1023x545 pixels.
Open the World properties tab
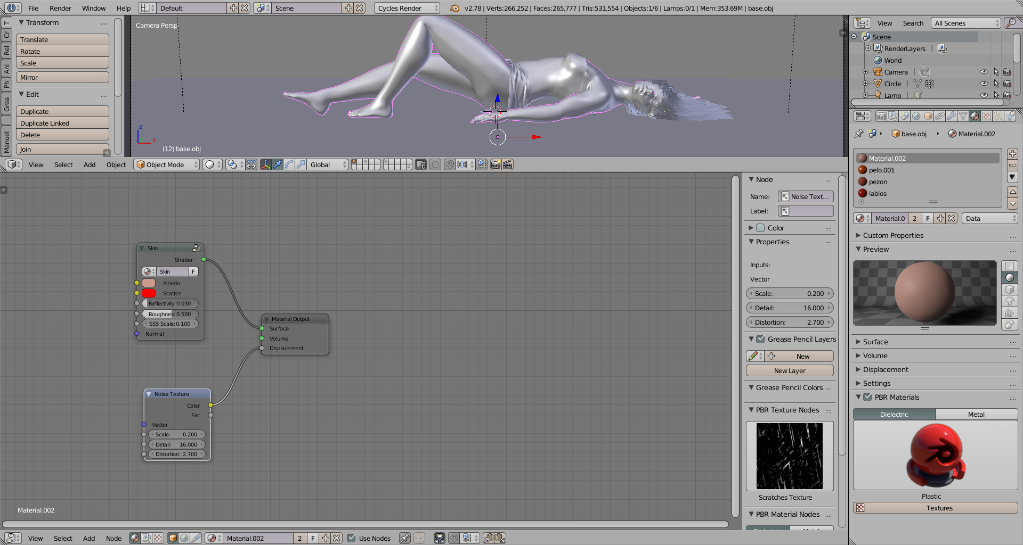click(x=916, y=116)
